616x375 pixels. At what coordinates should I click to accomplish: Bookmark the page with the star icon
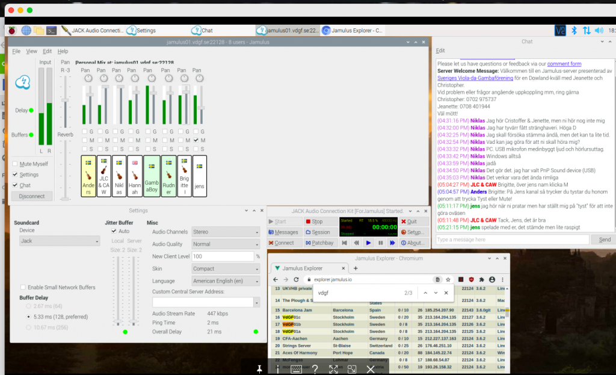448,279
